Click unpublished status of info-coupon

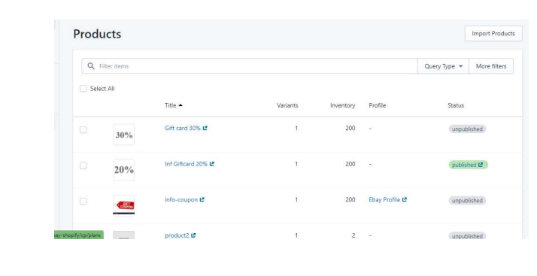(x=467, y=201)
